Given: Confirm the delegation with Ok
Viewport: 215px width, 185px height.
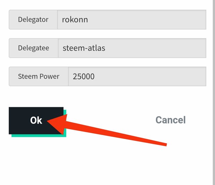Looking at the screenshot, I should pos(36,121).
